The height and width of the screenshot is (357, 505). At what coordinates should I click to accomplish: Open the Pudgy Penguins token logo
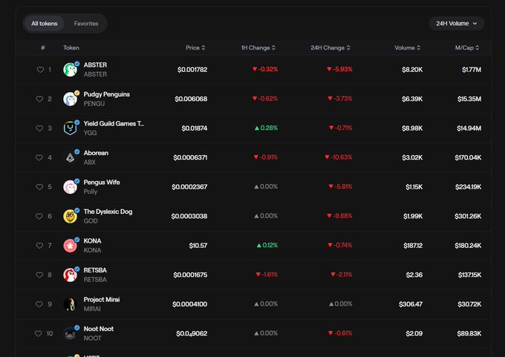pos(70,99)
